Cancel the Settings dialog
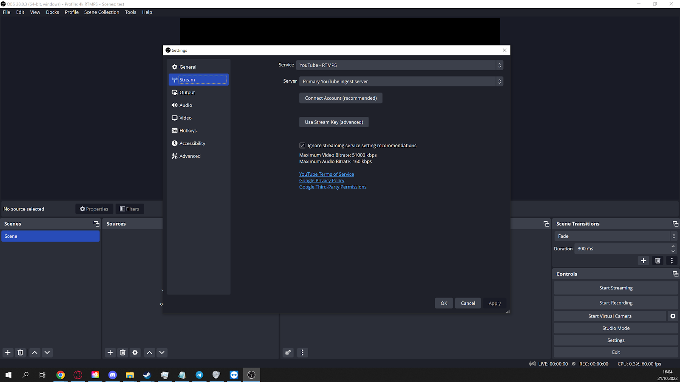This screenshot has height=382, width=680. click(x=468, y=303)
